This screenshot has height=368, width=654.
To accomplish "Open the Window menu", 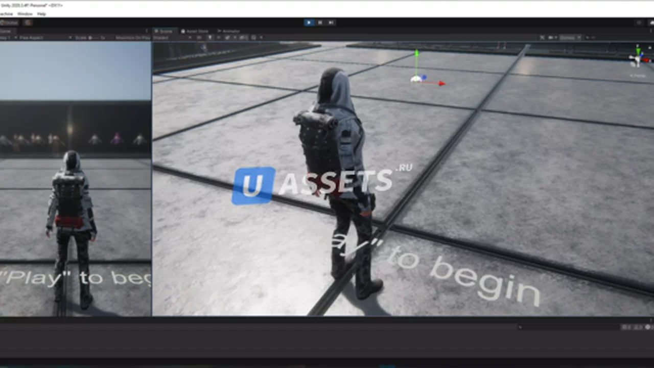I will click(x=25, y=14).
